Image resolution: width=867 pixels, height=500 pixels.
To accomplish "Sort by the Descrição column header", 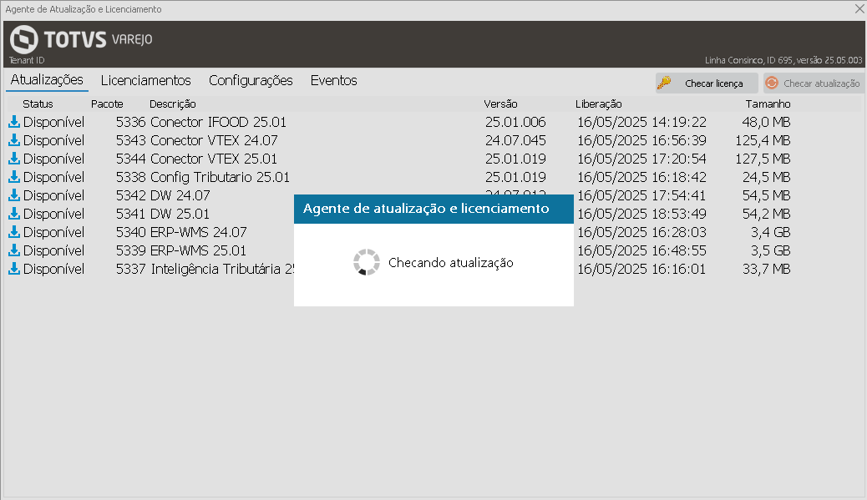I will (173, 104).
